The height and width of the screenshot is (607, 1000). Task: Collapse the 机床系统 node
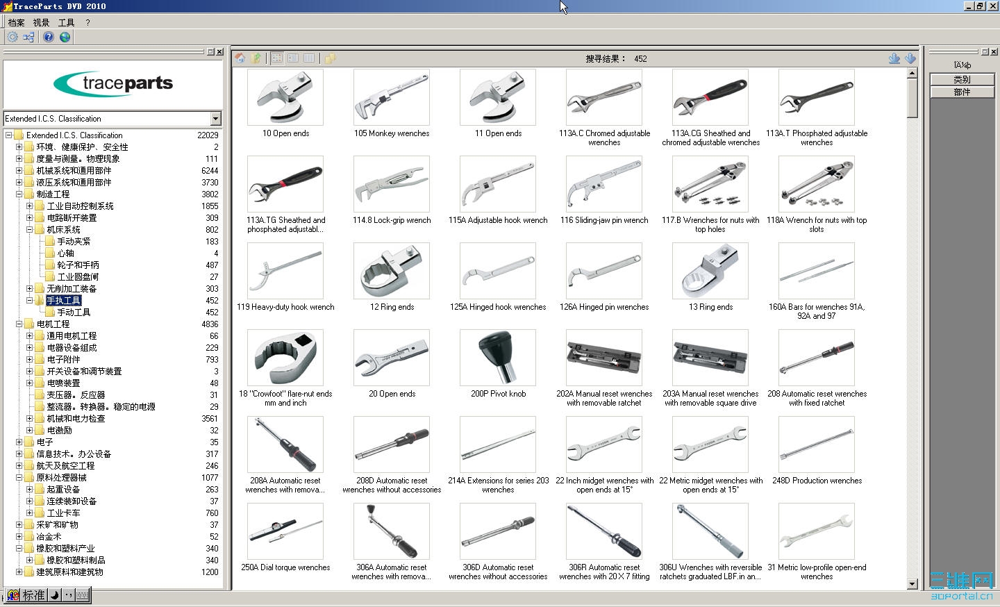click(30, 230)
